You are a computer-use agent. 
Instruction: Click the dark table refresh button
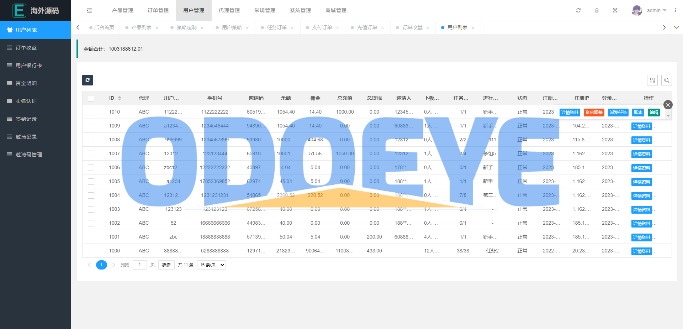88,80
